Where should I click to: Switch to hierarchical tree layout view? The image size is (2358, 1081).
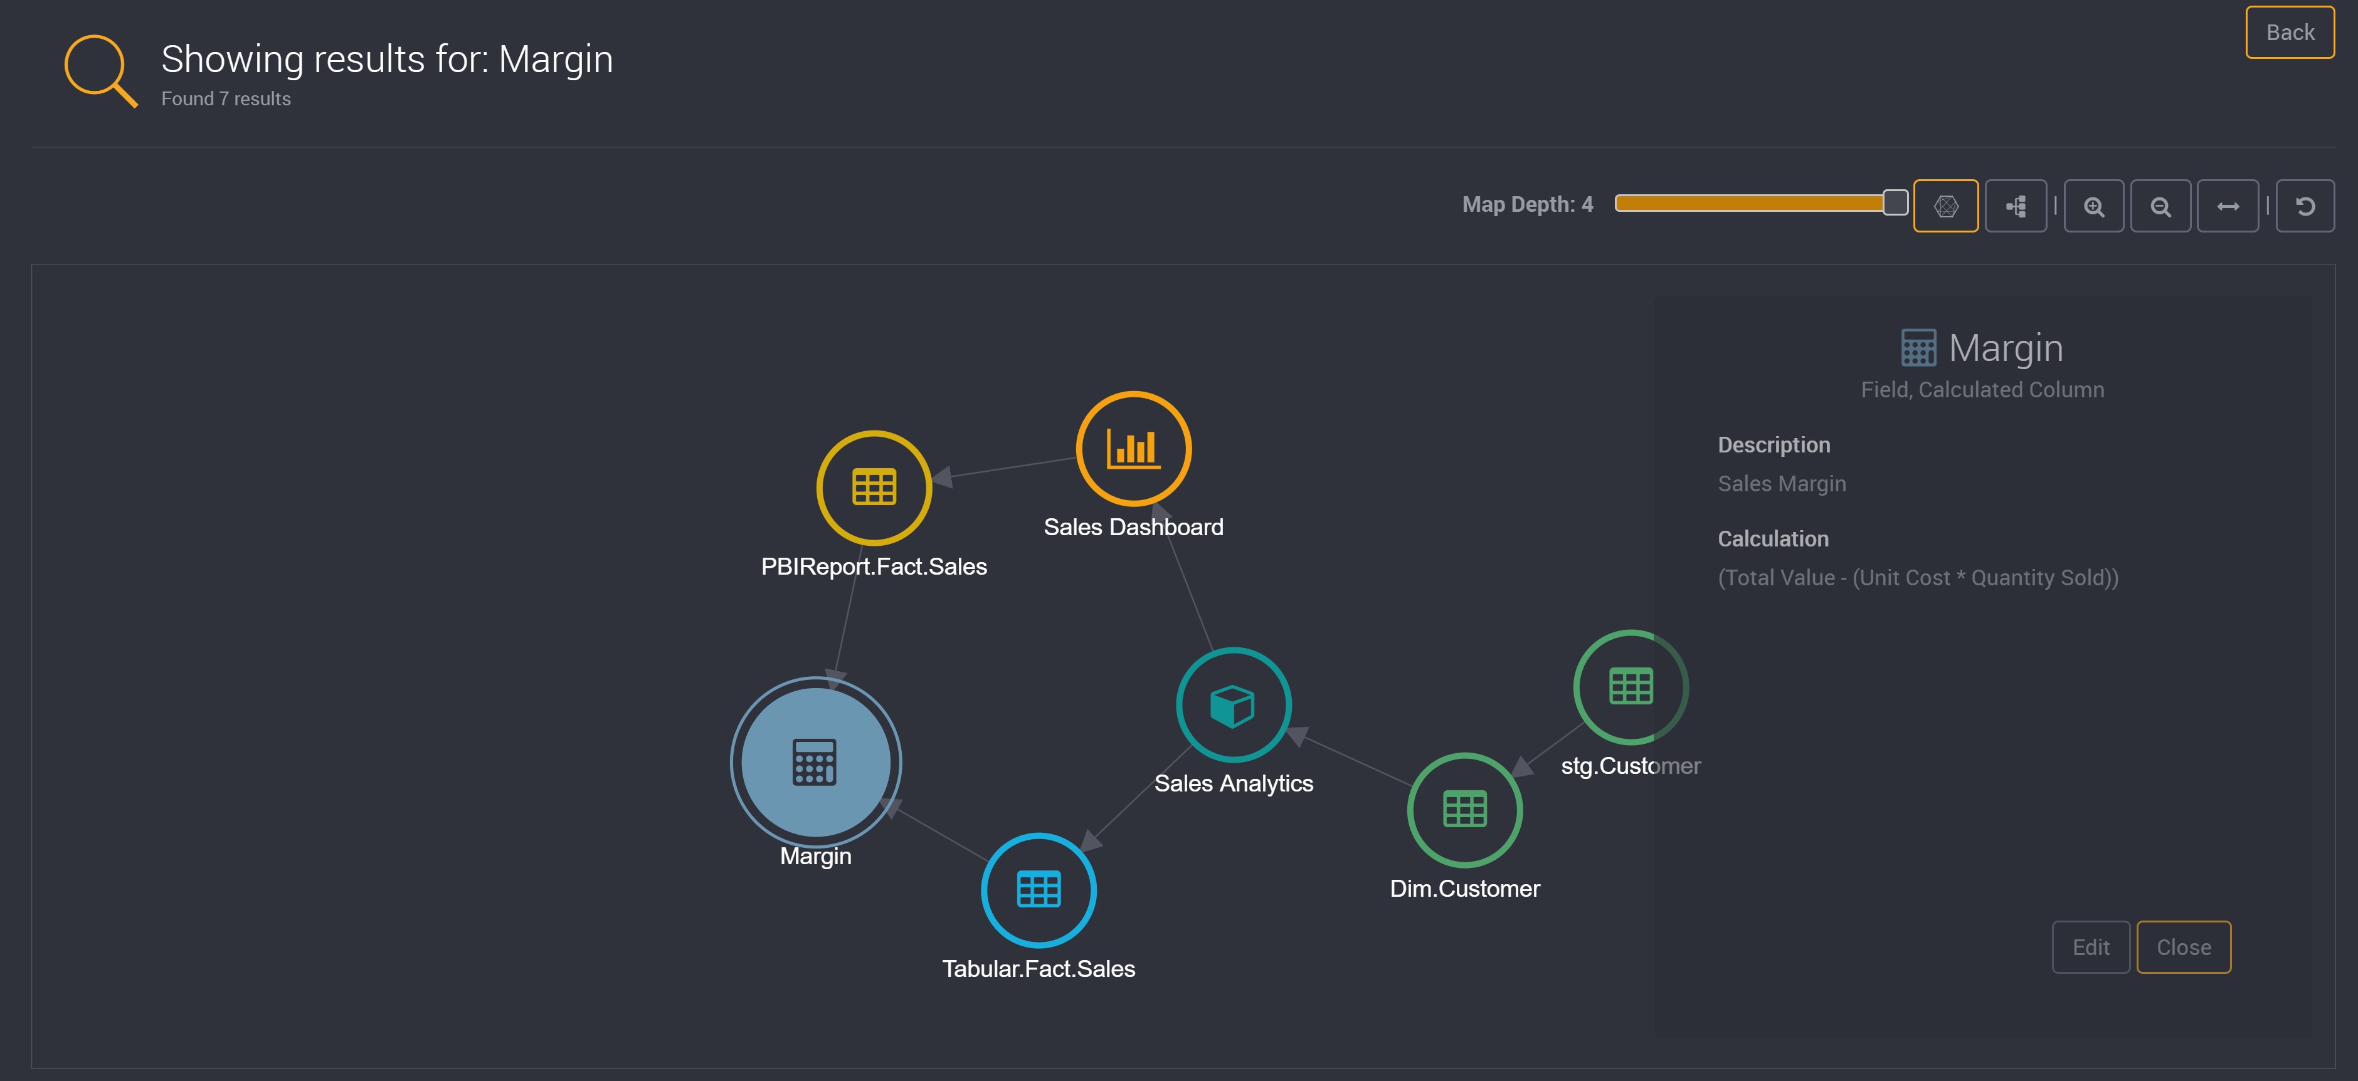pyautogui.click(x=2016, y=206)
